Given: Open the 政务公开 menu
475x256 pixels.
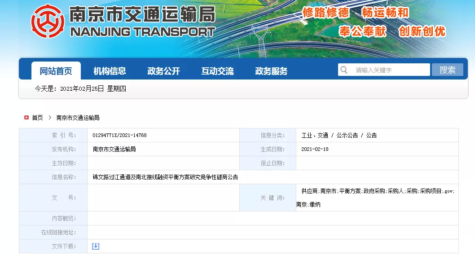Looking at the screenshot, I should coord(163,71).
